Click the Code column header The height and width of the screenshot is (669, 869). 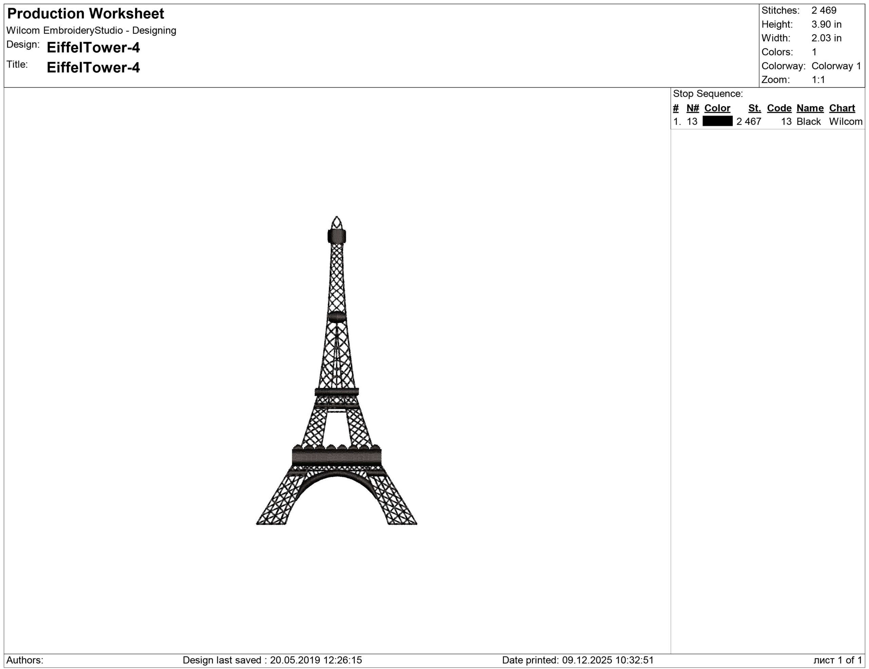(x=779, y=108)
